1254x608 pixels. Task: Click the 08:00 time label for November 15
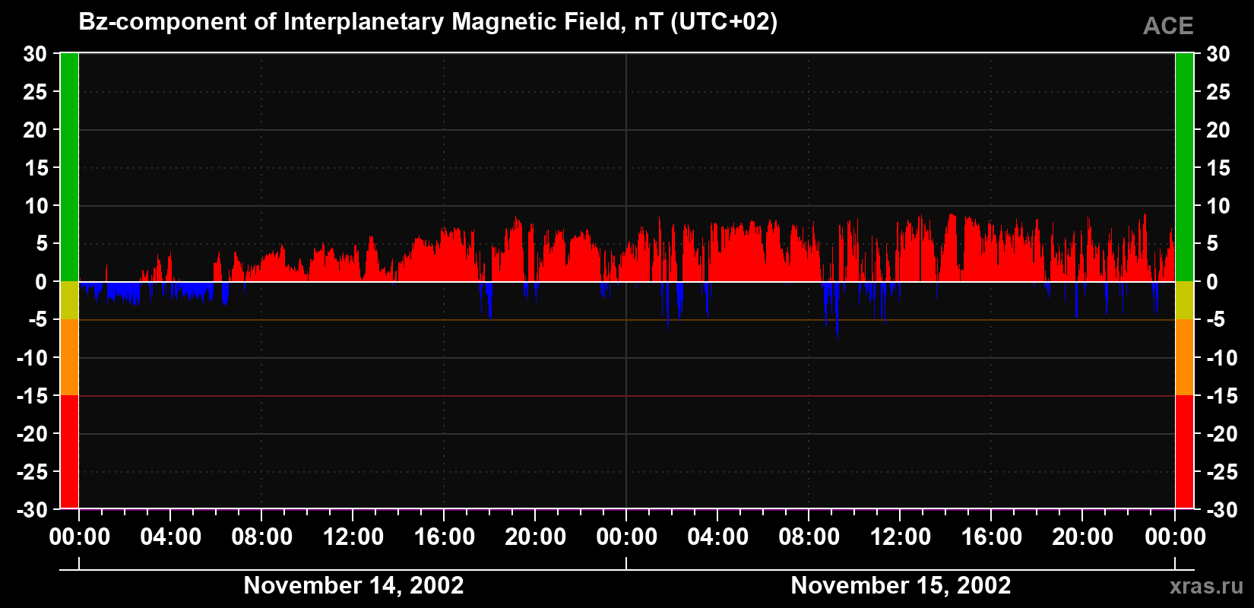[x=809, y=537]
